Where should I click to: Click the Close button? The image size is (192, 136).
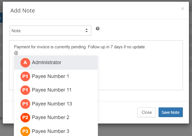coord(147,112)
